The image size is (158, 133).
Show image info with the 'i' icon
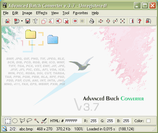(x=132, y=21)
